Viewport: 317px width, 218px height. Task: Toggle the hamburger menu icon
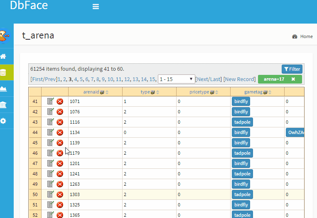pos(96,7)
